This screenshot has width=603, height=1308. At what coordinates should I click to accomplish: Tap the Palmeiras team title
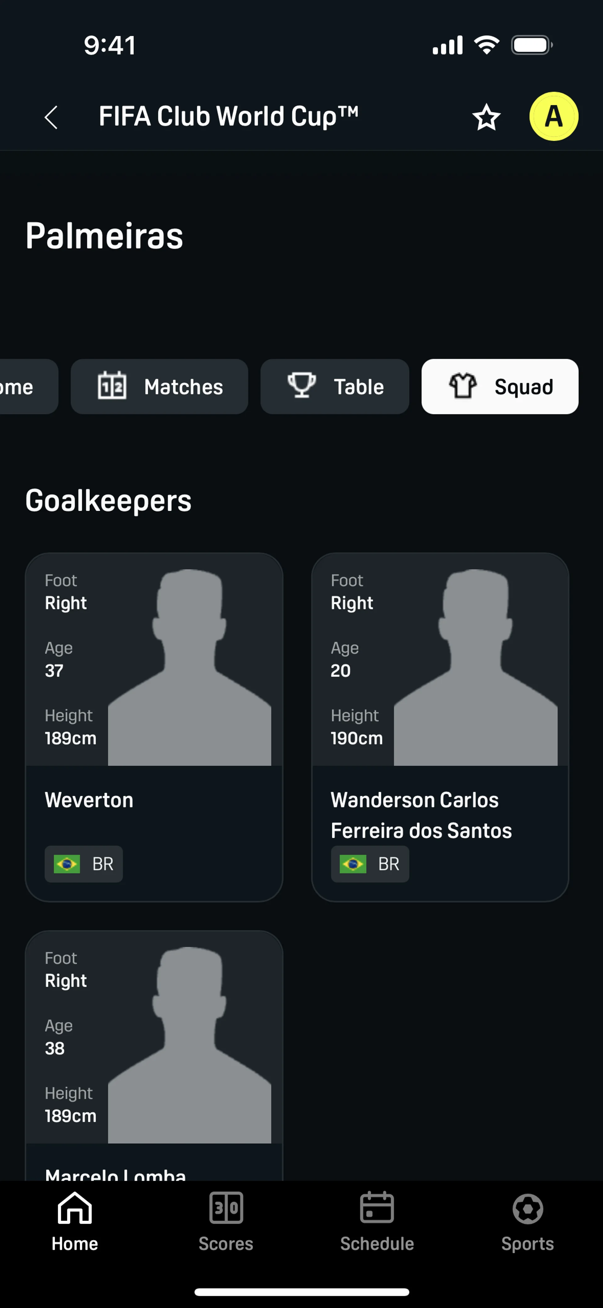click(105, 236)
